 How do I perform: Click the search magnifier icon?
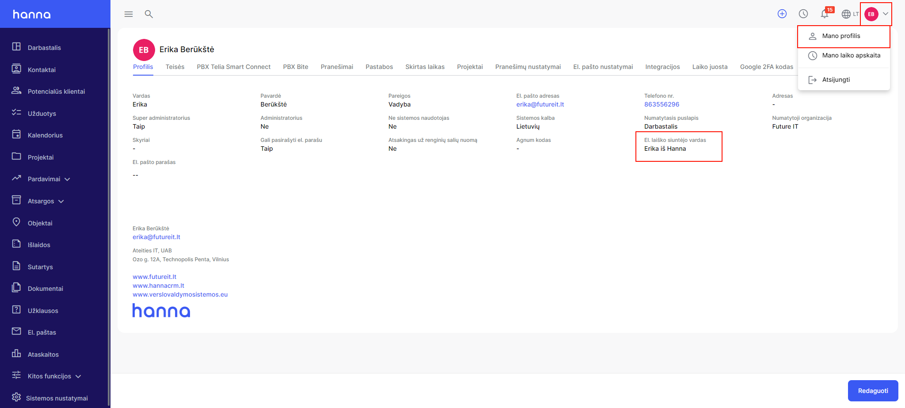[149, 14]
